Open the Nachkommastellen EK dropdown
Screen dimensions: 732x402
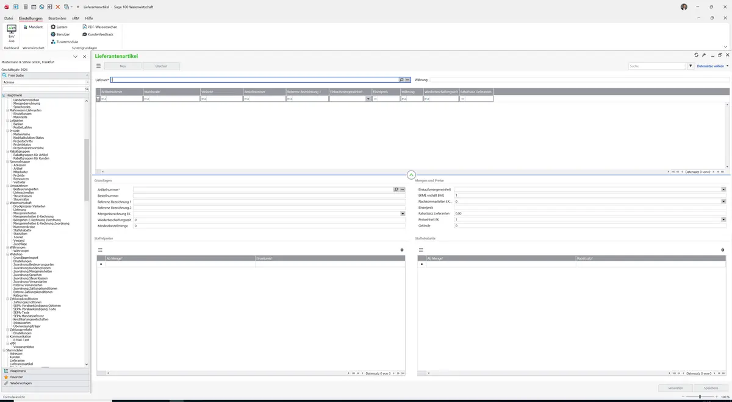coord(723,202)
